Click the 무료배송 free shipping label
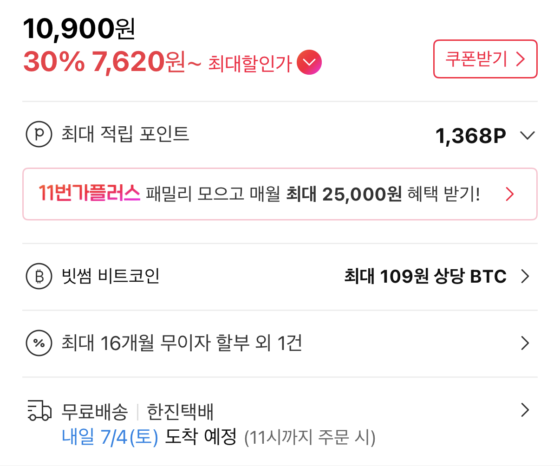Screen dimensions: 560x466 pyautogui.click(x=95, y=411)
